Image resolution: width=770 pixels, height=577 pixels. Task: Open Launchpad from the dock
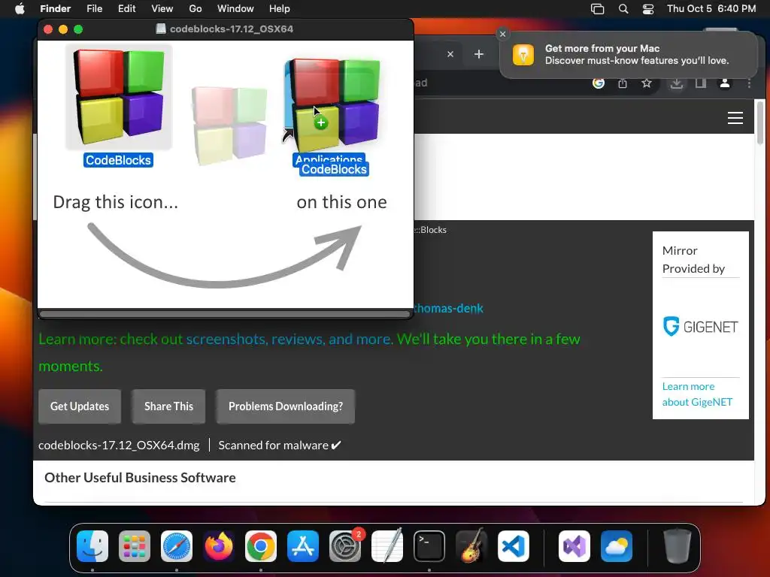pyautogui.click(x=135, y=546)
